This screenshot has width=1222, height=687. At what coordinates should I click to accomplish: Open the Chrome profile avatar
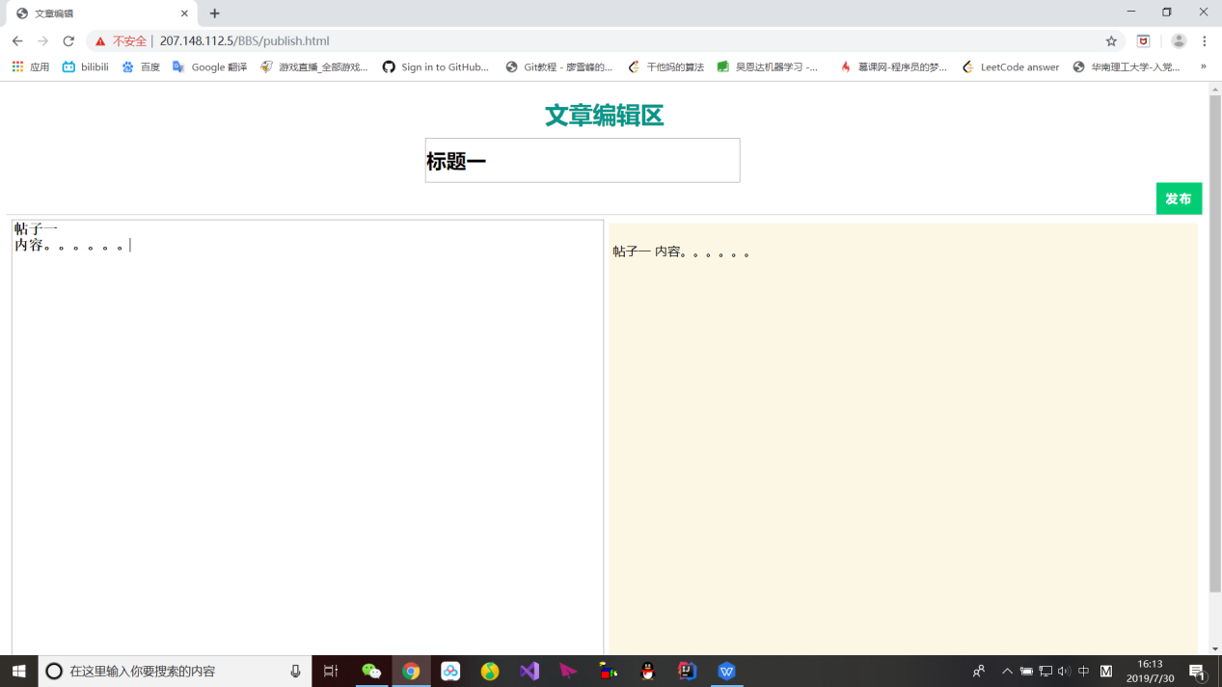[x=1179, y=41]
